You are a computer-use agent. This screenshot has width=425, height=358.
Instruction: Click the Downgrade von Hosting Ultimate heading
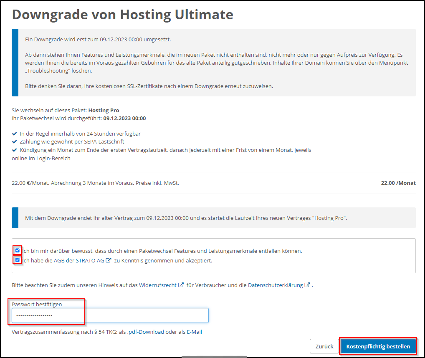pos(122,15)
